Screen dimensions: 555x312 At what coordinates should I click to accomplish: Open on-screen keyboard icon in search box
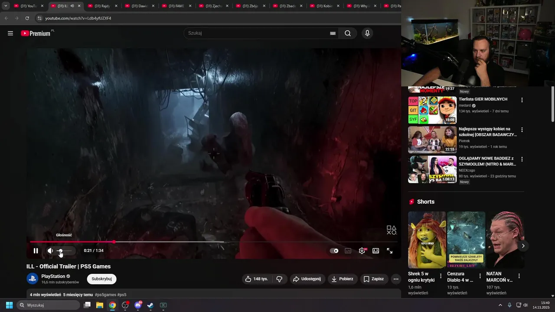click(x=333, y=33)
